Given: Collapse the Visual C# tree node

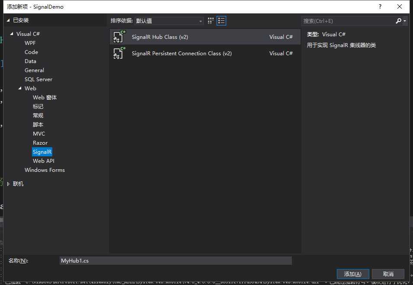Looking at the screenshot, I should click(11, 34).
